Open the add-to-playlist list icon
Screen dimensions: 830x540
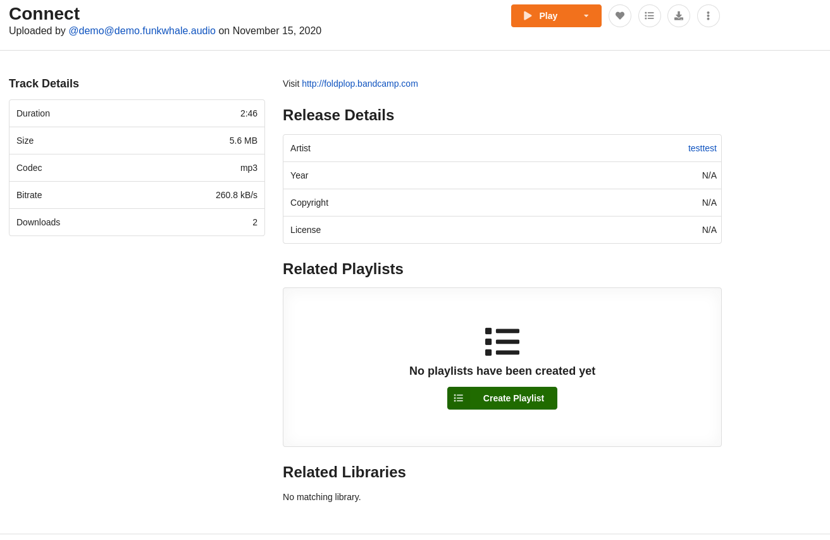pos(650,16)
